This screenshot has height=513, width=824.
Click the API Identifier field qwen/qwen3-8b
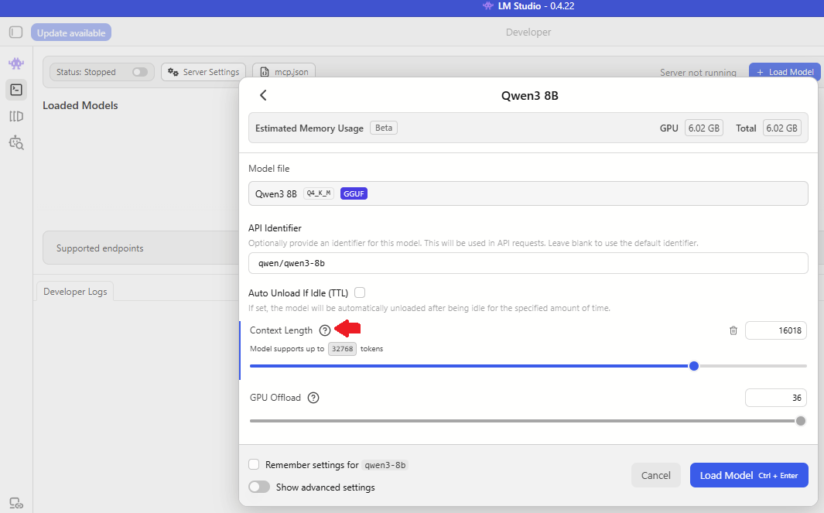pos(528,263)
